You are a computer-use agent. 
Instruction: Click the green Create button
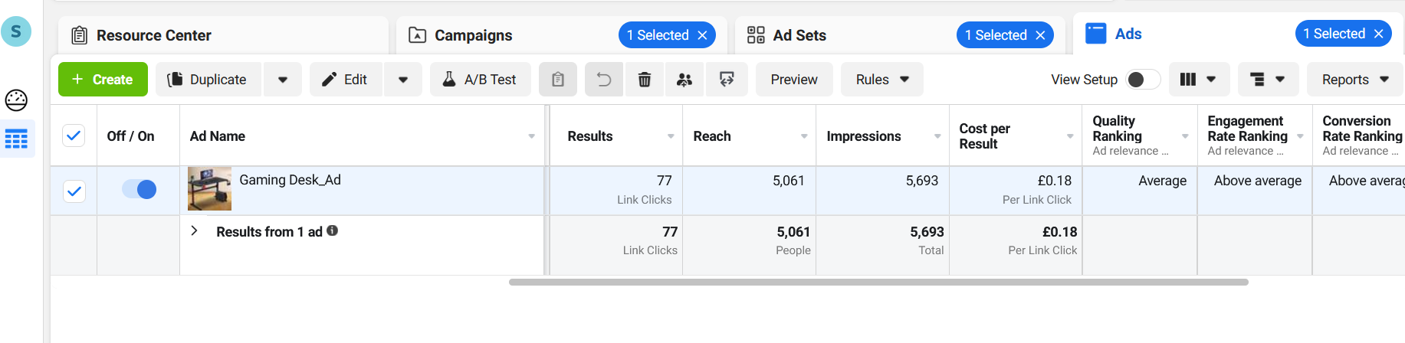(103, 80)
